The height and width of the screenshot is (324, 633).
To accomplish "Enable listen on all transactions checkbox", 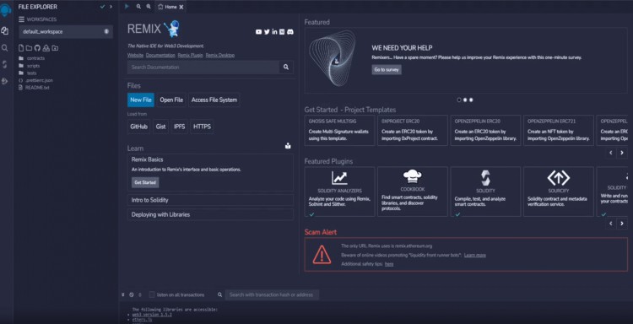I will (x=152, y=295).
